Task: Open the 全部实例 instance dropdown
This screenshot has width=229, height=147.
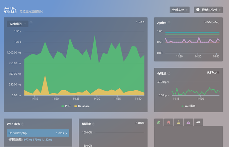Action: 180,10
